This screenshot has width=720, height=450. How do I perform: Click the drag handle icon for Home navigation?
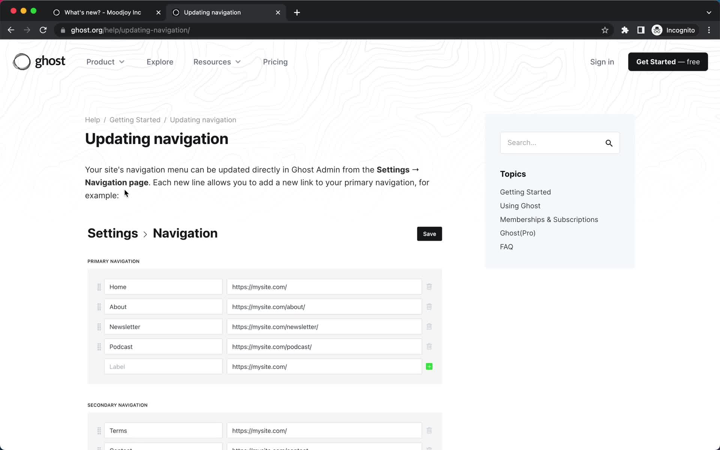click(99, 287)
